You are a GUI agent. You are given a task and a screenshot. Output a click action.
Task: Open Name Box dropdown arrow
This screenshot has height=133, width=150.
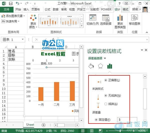coord(23,39)
